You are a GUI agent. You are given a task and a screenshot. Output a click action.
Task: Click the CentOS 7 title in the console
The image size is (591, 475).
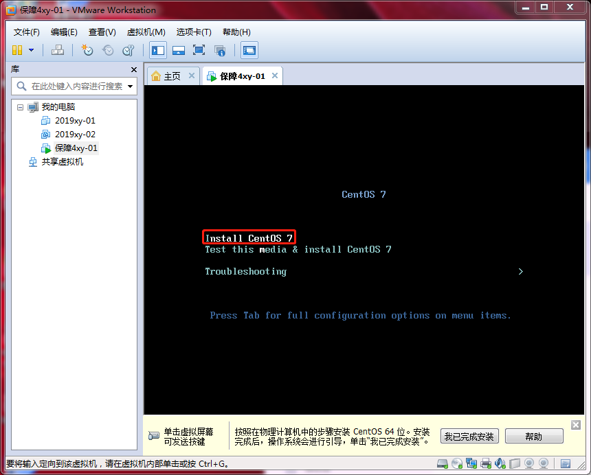(x=364, y=194)
